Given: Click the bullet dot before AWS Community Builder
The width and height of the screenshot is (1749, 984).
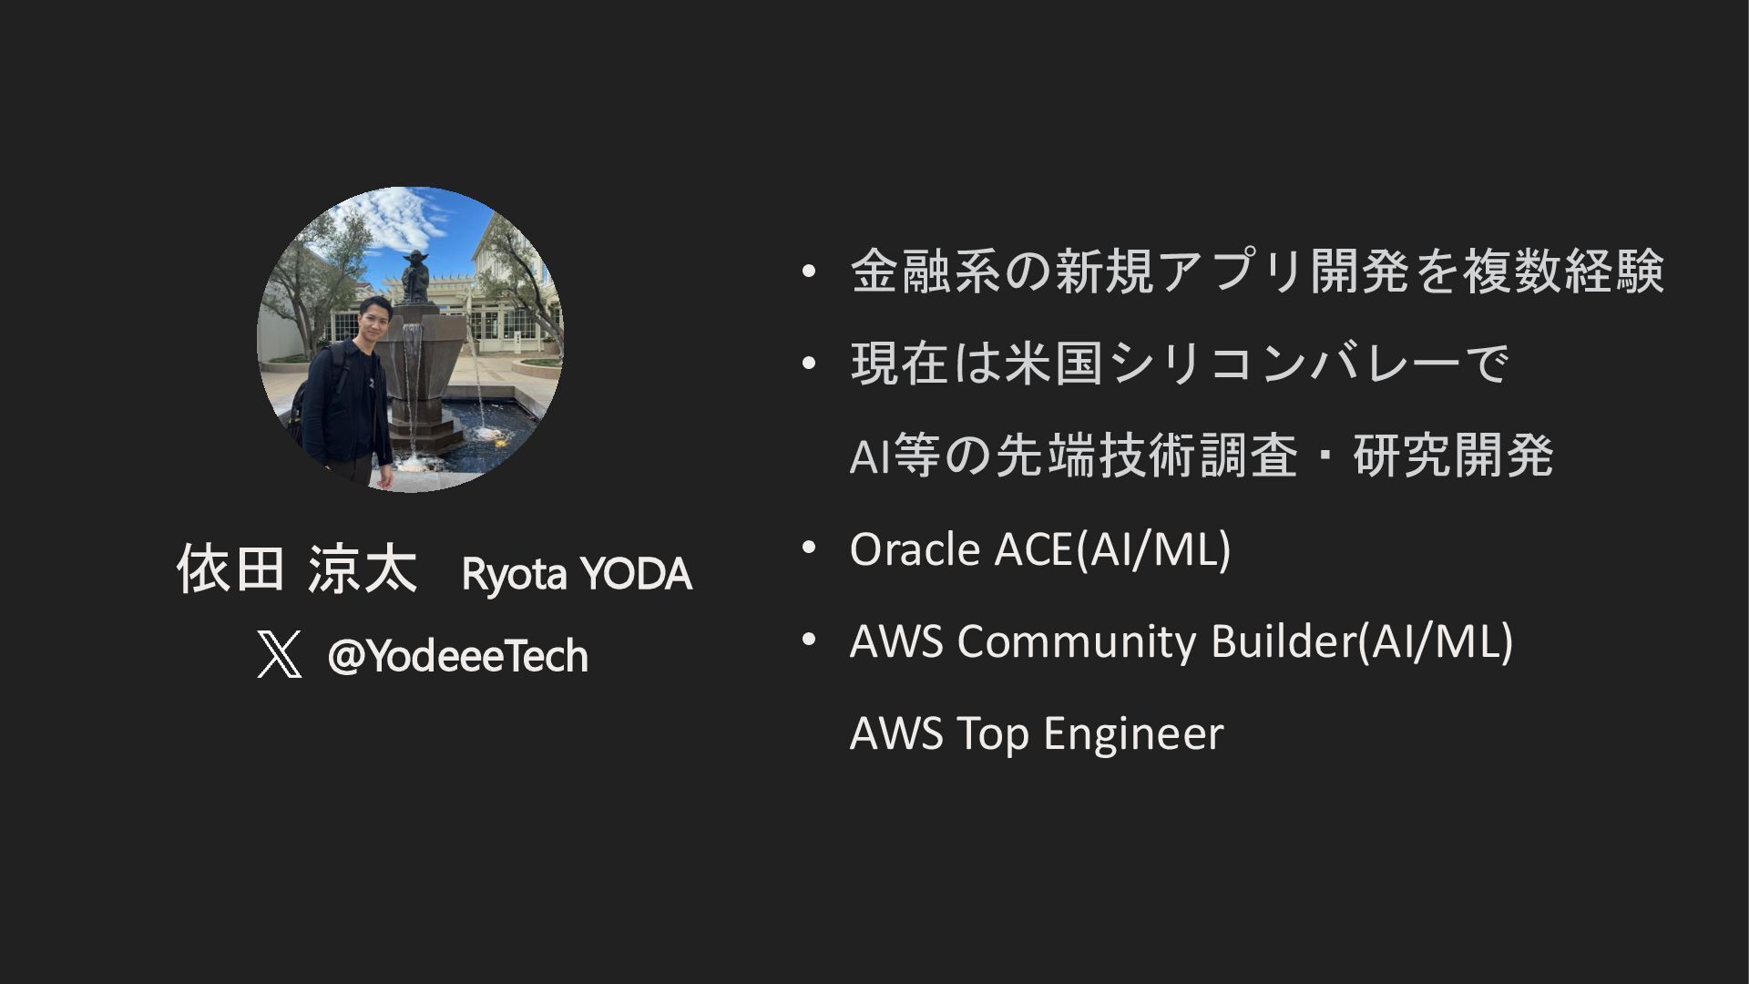Looking at the screenshot, I should pyautogui.click(x=807, y=640).
